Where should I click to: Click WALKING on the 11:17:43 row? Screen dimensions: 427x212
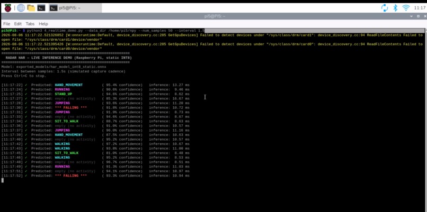click(62, 149)
